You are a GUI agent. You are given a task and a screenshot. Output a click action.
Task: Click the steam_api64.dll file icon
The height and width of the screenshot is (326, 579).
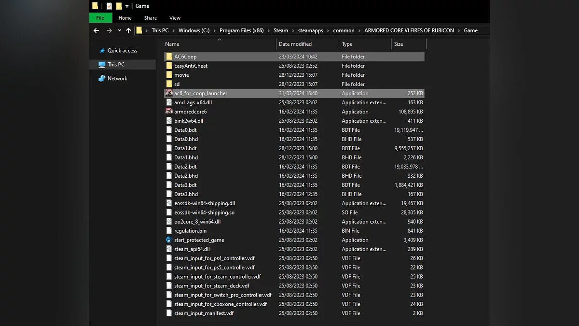coord(169,249)
